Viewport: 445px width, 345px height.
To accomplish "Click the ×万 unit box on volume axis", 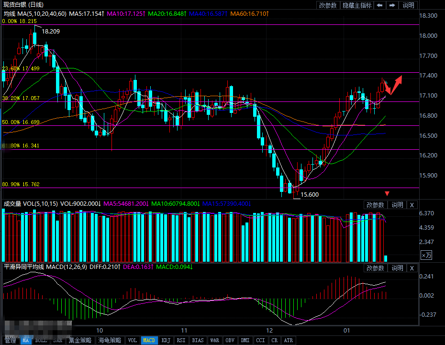I will point(426,255).
